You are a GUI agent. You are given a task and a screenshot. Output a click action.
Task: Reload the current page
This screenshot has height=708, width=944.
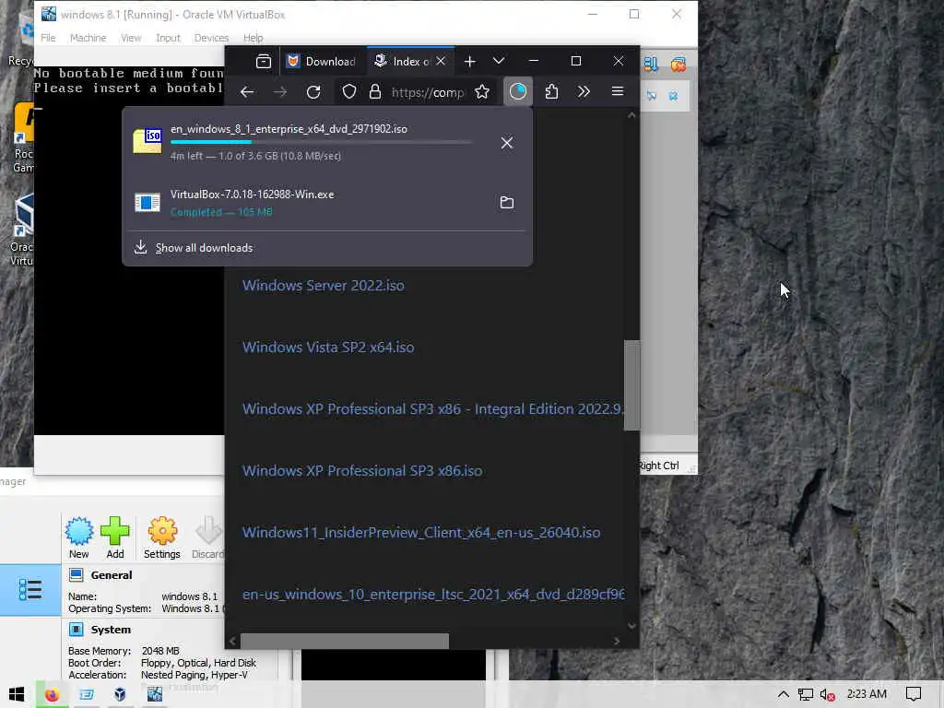(x=313, y=92)
